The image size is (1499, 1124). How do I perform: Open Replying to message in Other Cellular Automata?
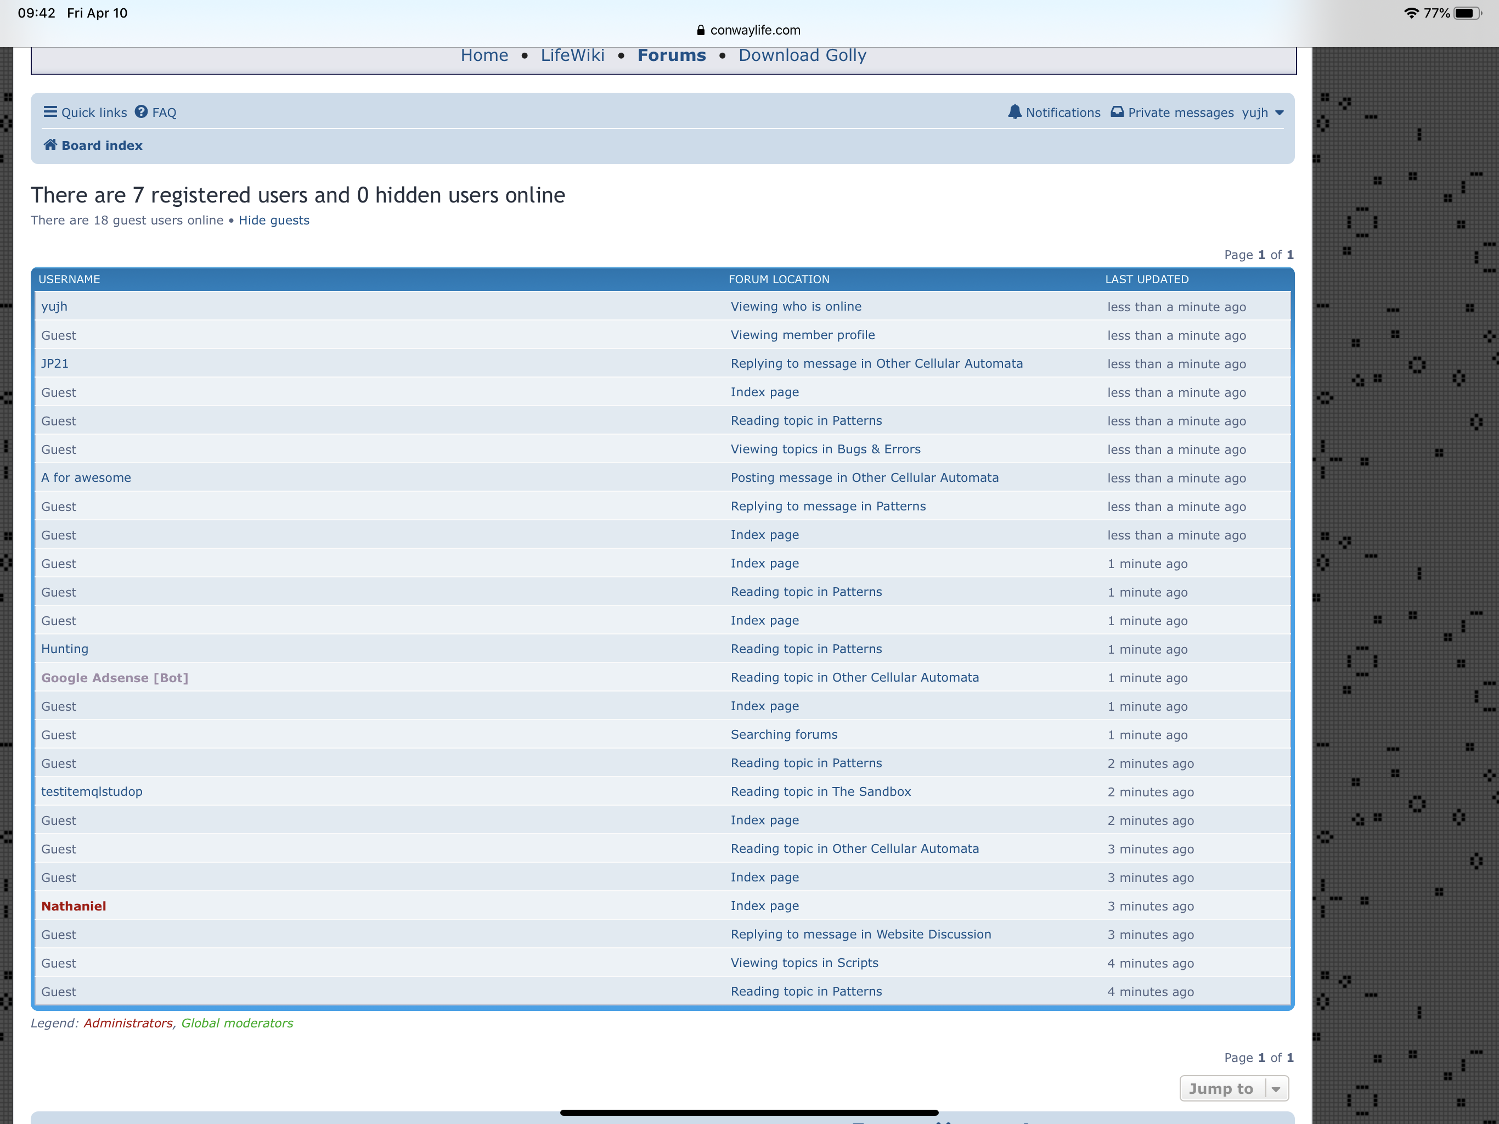(x=876, y=363)
